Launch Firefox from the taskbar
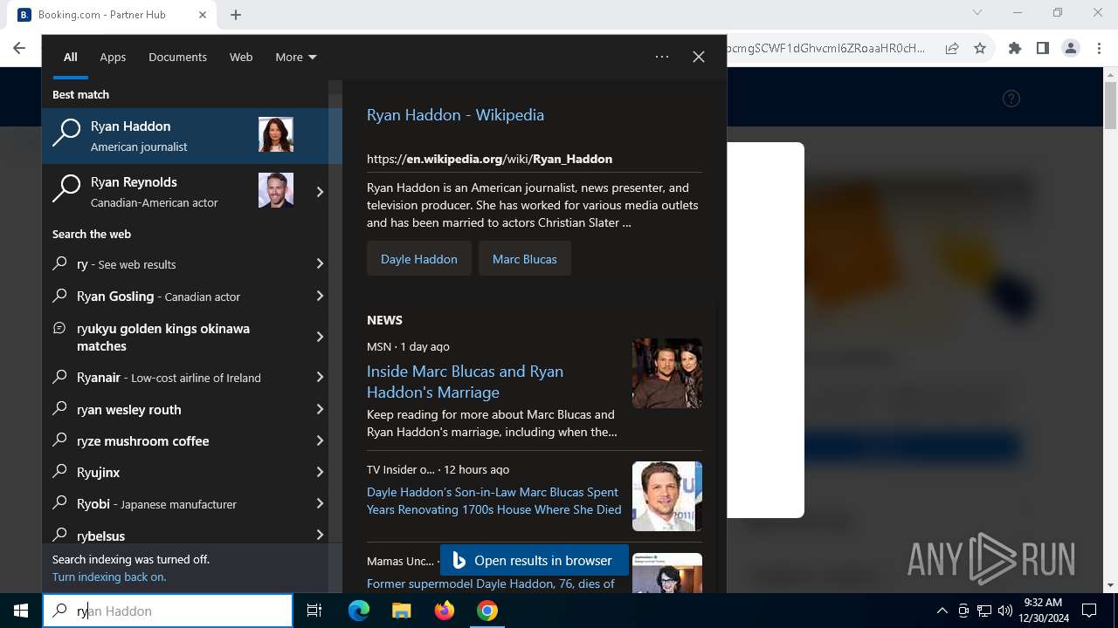The width and height of the screenshot is (1118, 628). (444, 611)
